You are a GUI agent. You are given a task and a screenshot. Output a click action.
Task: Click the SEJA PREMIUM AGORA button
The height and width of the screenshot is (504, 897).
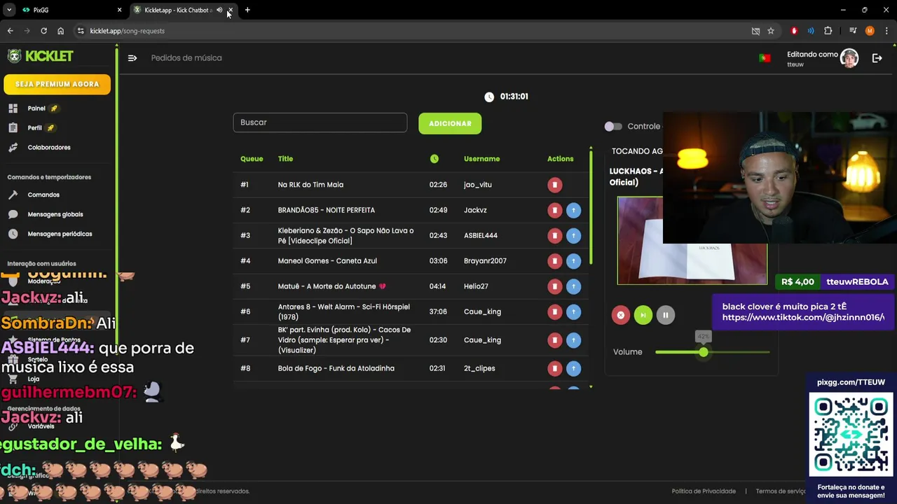57,84
